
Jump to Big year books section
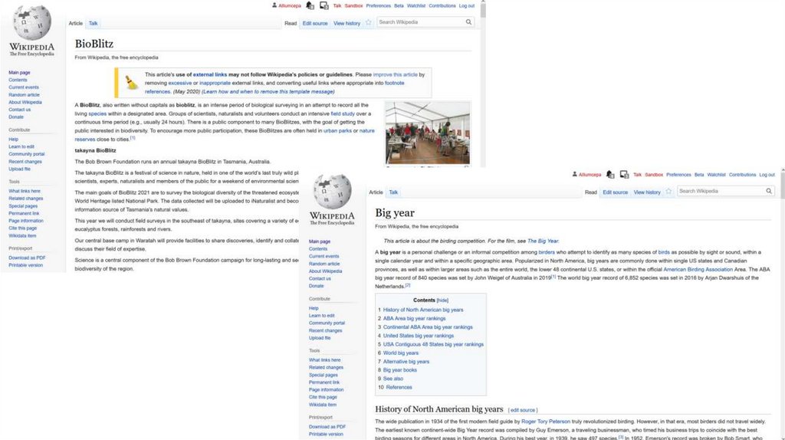[399, 370]
